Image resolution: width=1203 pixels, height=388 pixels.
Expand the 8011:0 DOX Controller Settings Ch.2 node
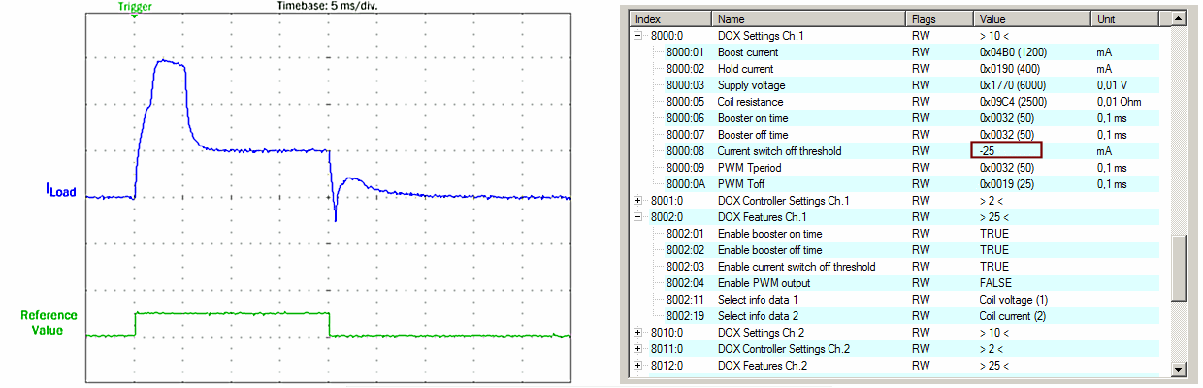click(x=637, y=349)
